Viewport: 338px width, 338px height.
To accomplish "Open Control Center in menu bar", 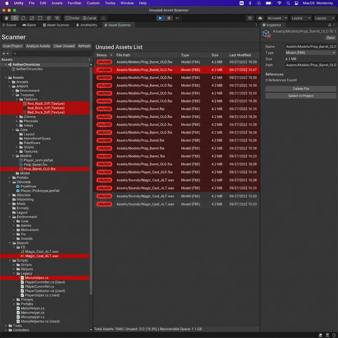I will click(x=297, y=3).
